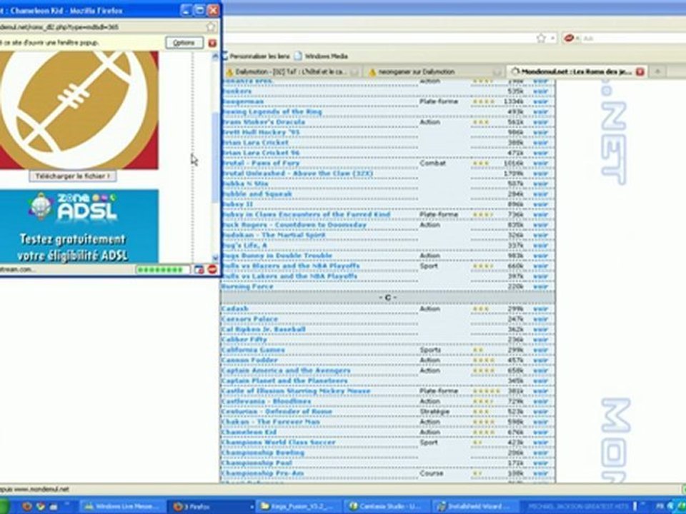
Task: Open 'Boogerman' game link
Action: (x=243, y=101)
